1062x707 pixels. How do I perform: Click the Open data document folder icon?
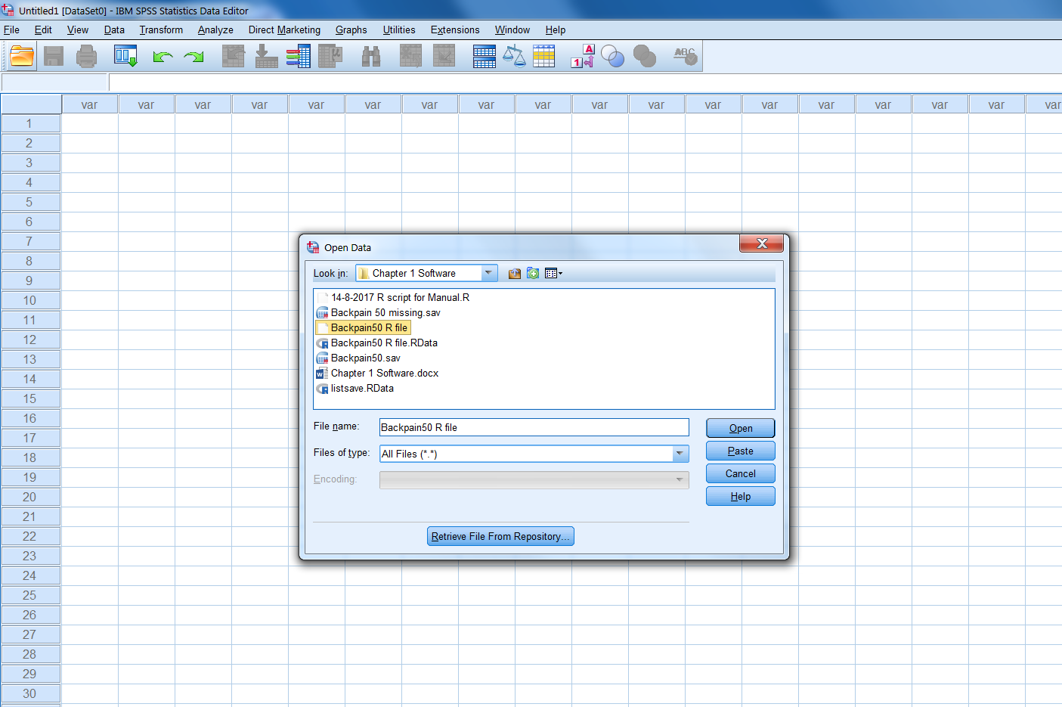(22, 57)
